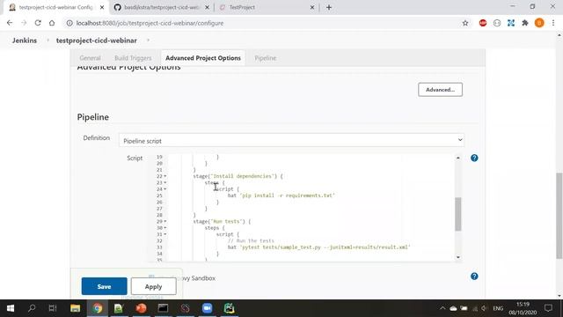This screenshot has width=563, height=317.
Task: Collapse code fold at line 31
Action: point(165,235)
